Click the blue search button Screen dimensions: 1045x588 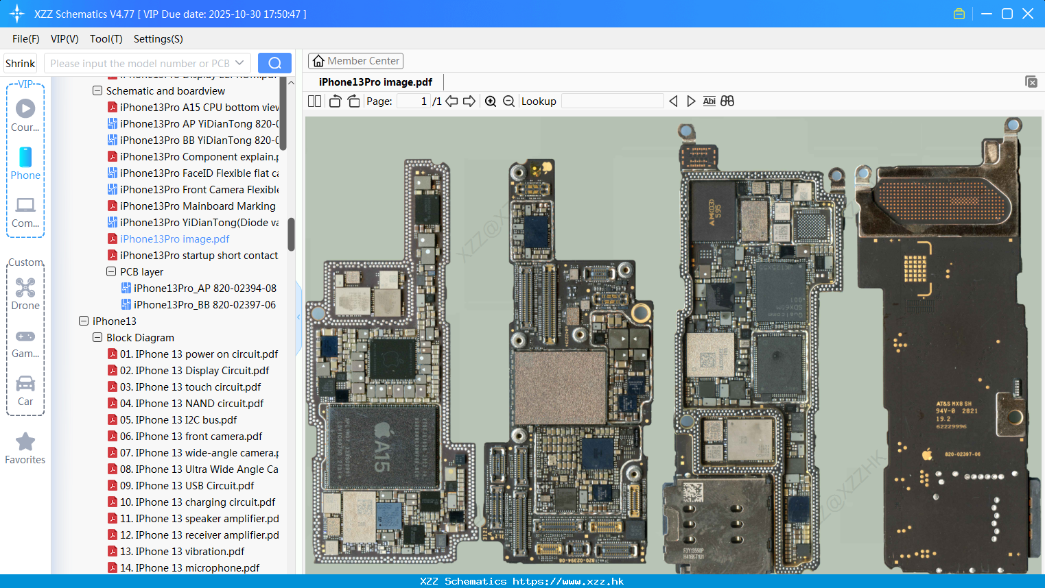click(274, 63)
